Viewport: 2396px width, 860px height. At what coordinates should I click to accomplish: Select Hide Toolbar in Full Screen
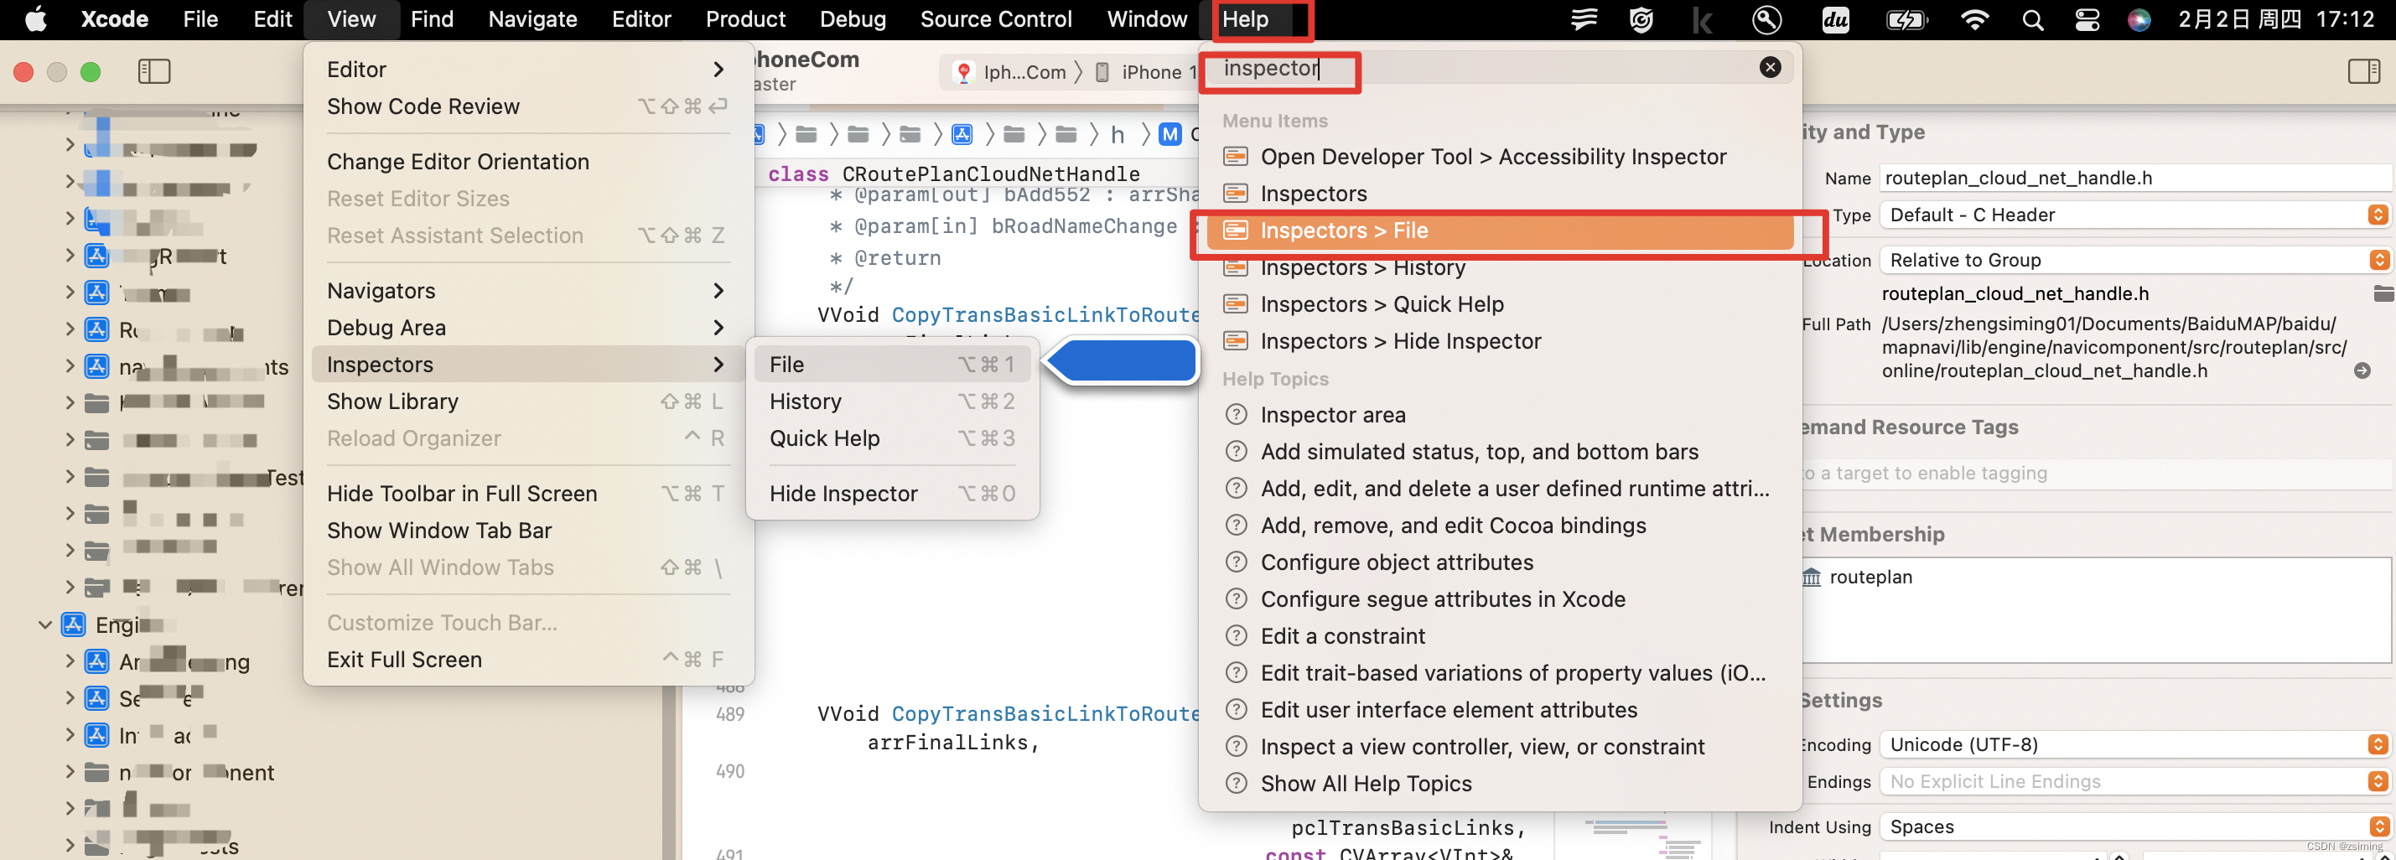coord(528,494)
